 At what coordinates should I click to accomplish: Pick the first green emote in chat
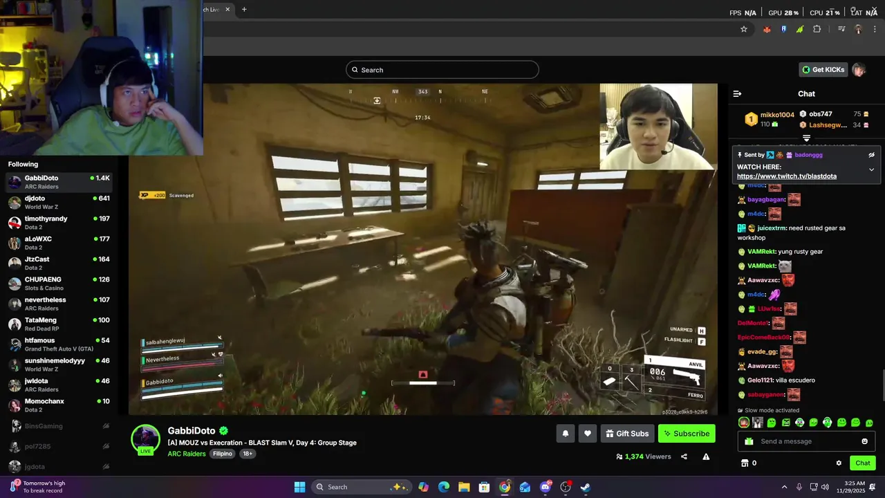pyautogui.click(x=772, y=423)
